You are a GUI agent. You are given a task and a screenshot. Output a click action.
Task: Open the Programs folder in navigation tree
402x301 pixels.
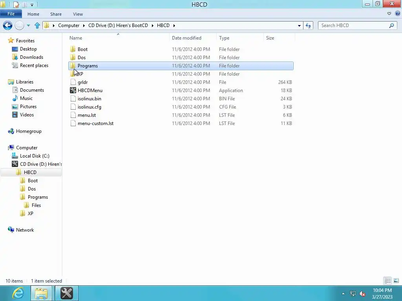coord(38,197)
